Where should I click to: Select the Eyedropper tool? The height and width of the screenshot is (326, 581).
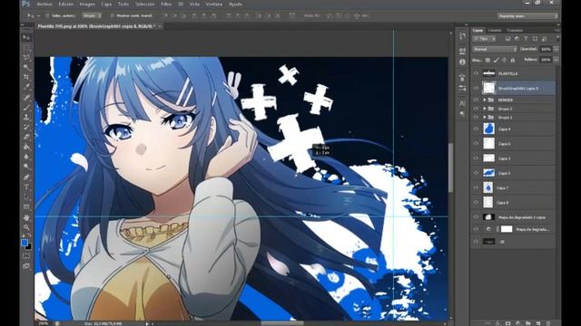point(26,87)
